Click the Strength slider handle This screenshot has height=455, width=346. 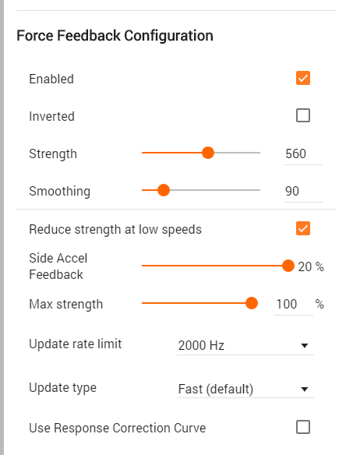tap(208, 153)
